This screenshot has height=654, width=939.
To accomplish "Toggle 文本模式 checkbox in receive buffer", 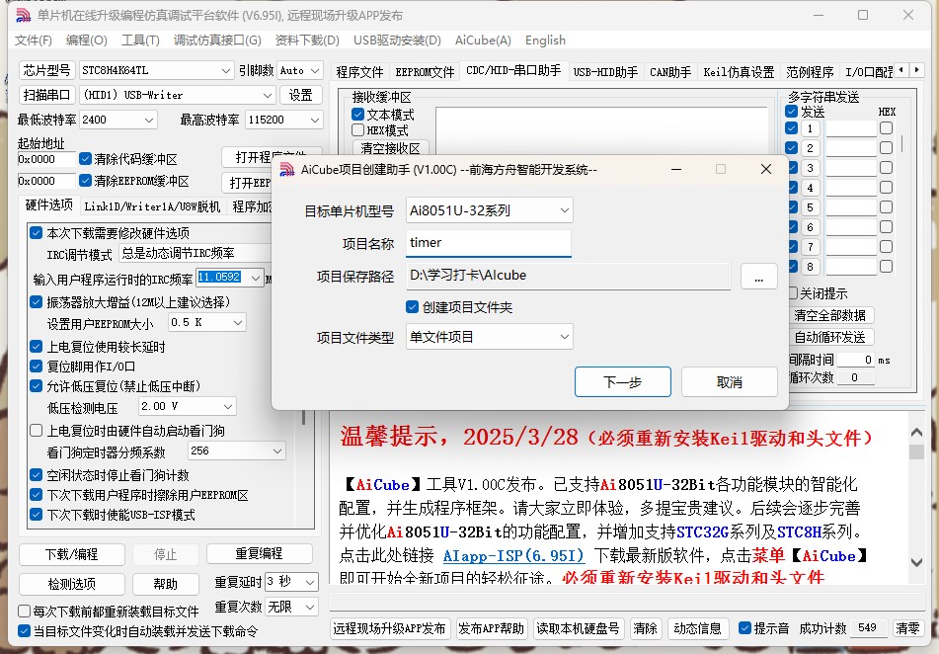I will [358, 114].
